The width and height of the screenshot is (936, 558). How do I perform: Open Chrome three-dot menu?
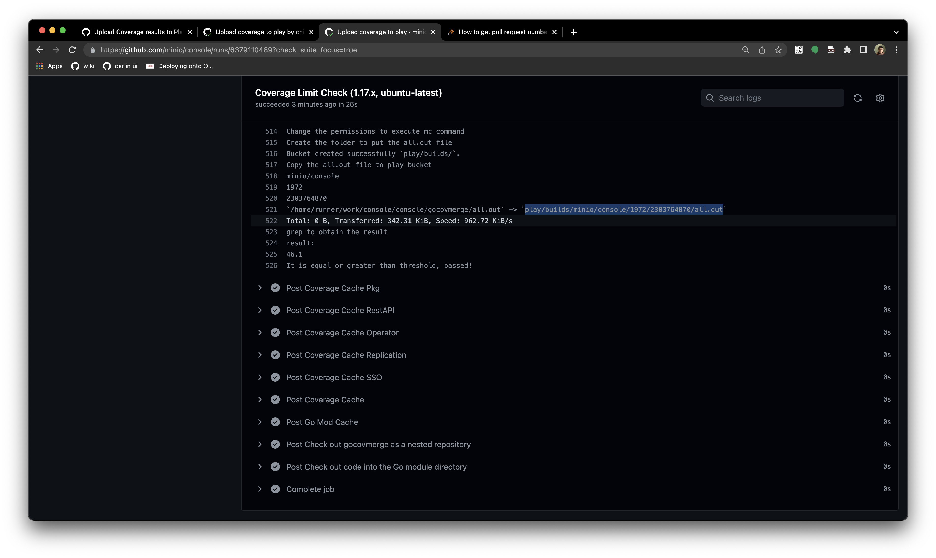[896, 50]
